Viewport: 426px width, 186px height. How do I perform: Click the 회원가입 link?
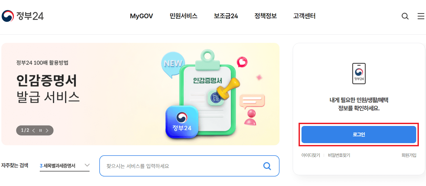(409, 155)
